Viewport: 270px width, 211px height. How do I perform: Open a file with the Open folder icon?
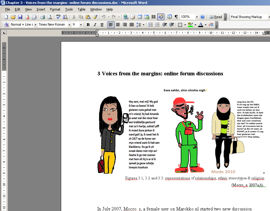point(13,17)
